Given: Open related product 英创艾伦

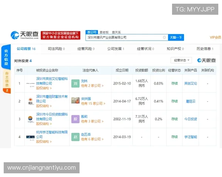Looking at the screenshot, I should pyautogui.click(x=191, y=83).
